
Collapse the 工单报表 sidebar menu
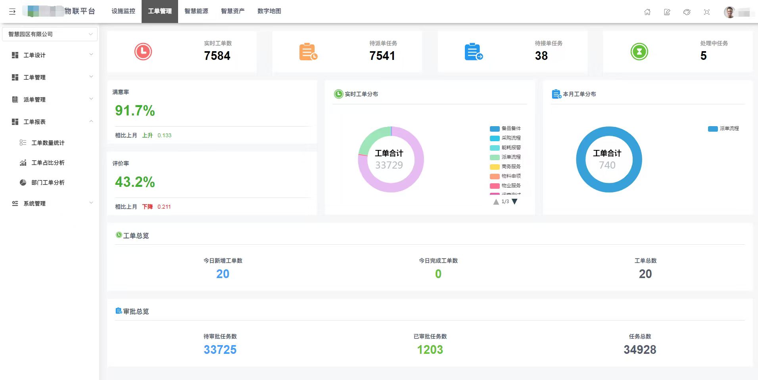point(52,122)
